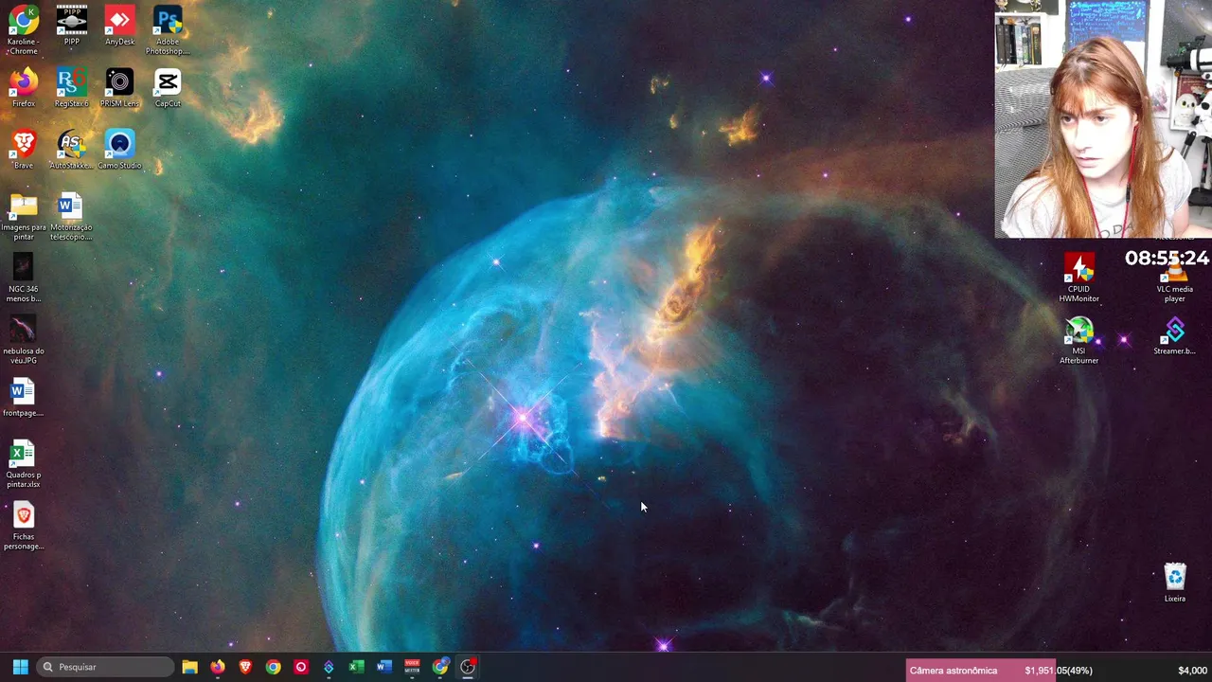Image resolution: width=1212 pixels, height=682 pixels.
Task: Select the NGC 346 image file
Action: tap(24, 278)
